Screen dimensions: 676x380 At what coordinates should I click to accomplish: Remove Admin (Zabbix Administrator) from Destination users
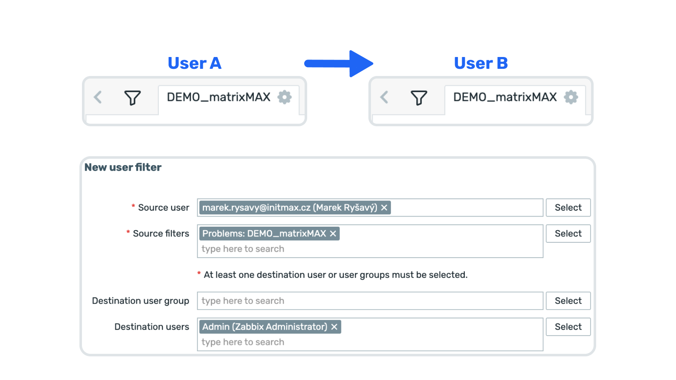[x=334, y=327]
